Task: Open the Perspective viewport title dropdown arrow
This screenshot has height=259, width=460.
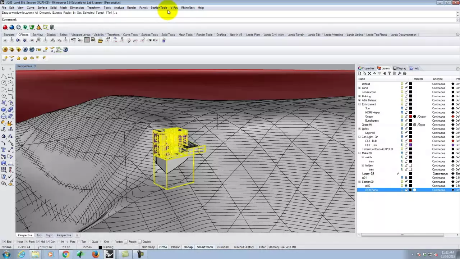Action: (x=34, y=66)
